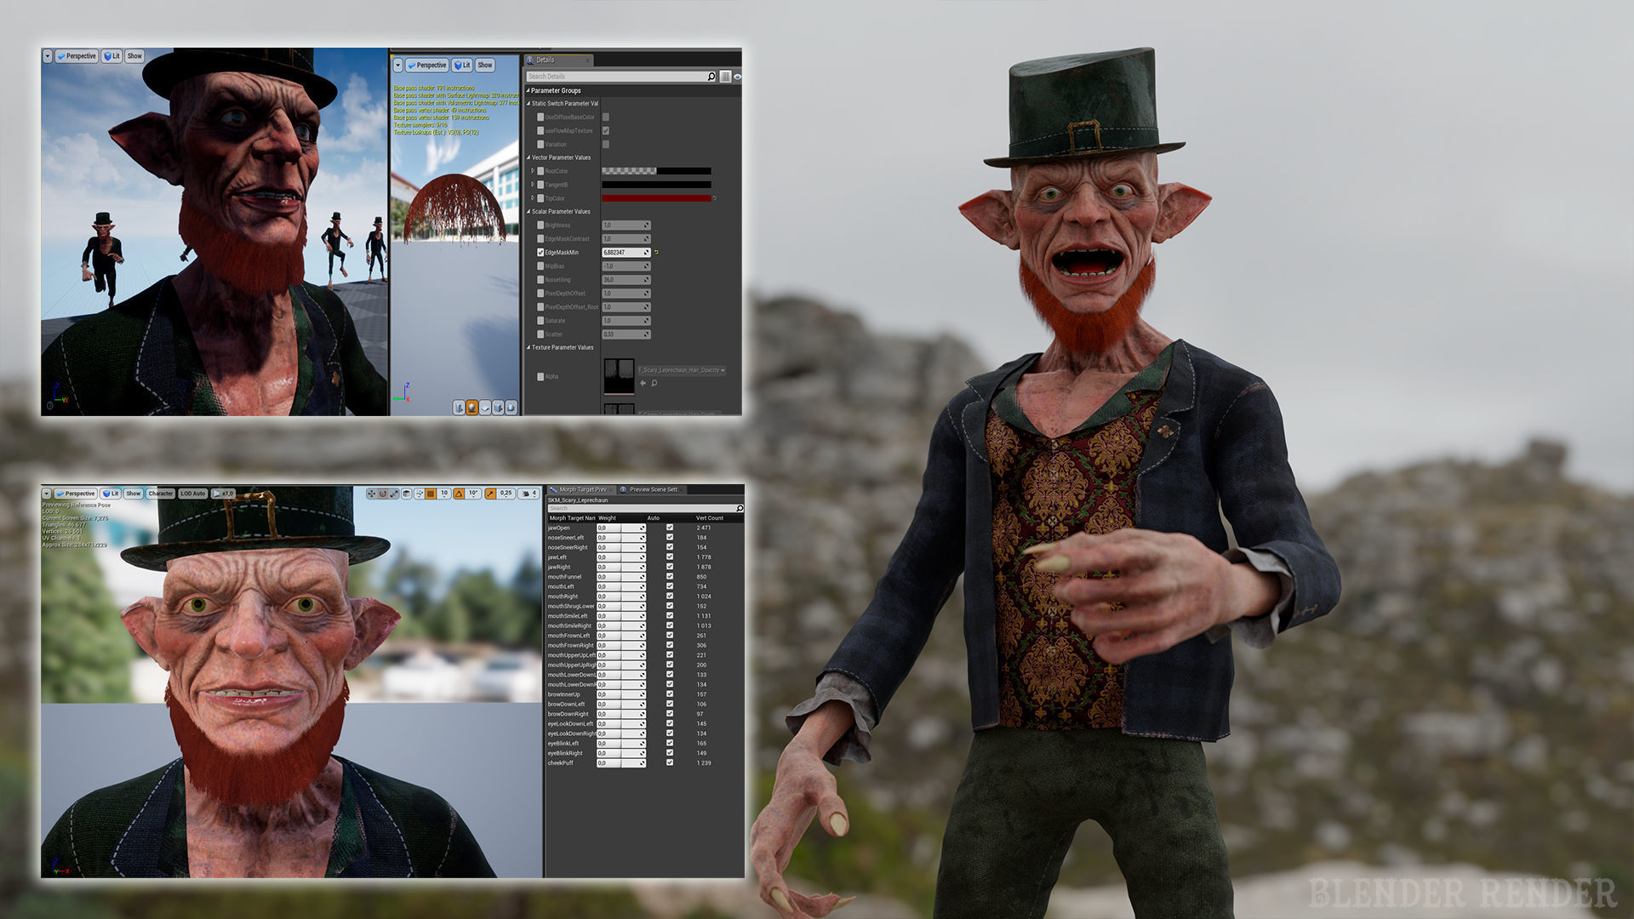
Task: Enable the Scatter override checkbox
Action: tap(540, 334)
